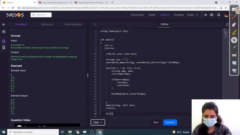Open Windows Start menu
The image size is (240, 135).
pos(3,132)
